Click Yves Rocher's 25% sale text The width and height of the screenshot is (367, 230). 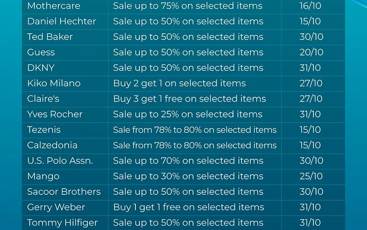tap(188, 114)
